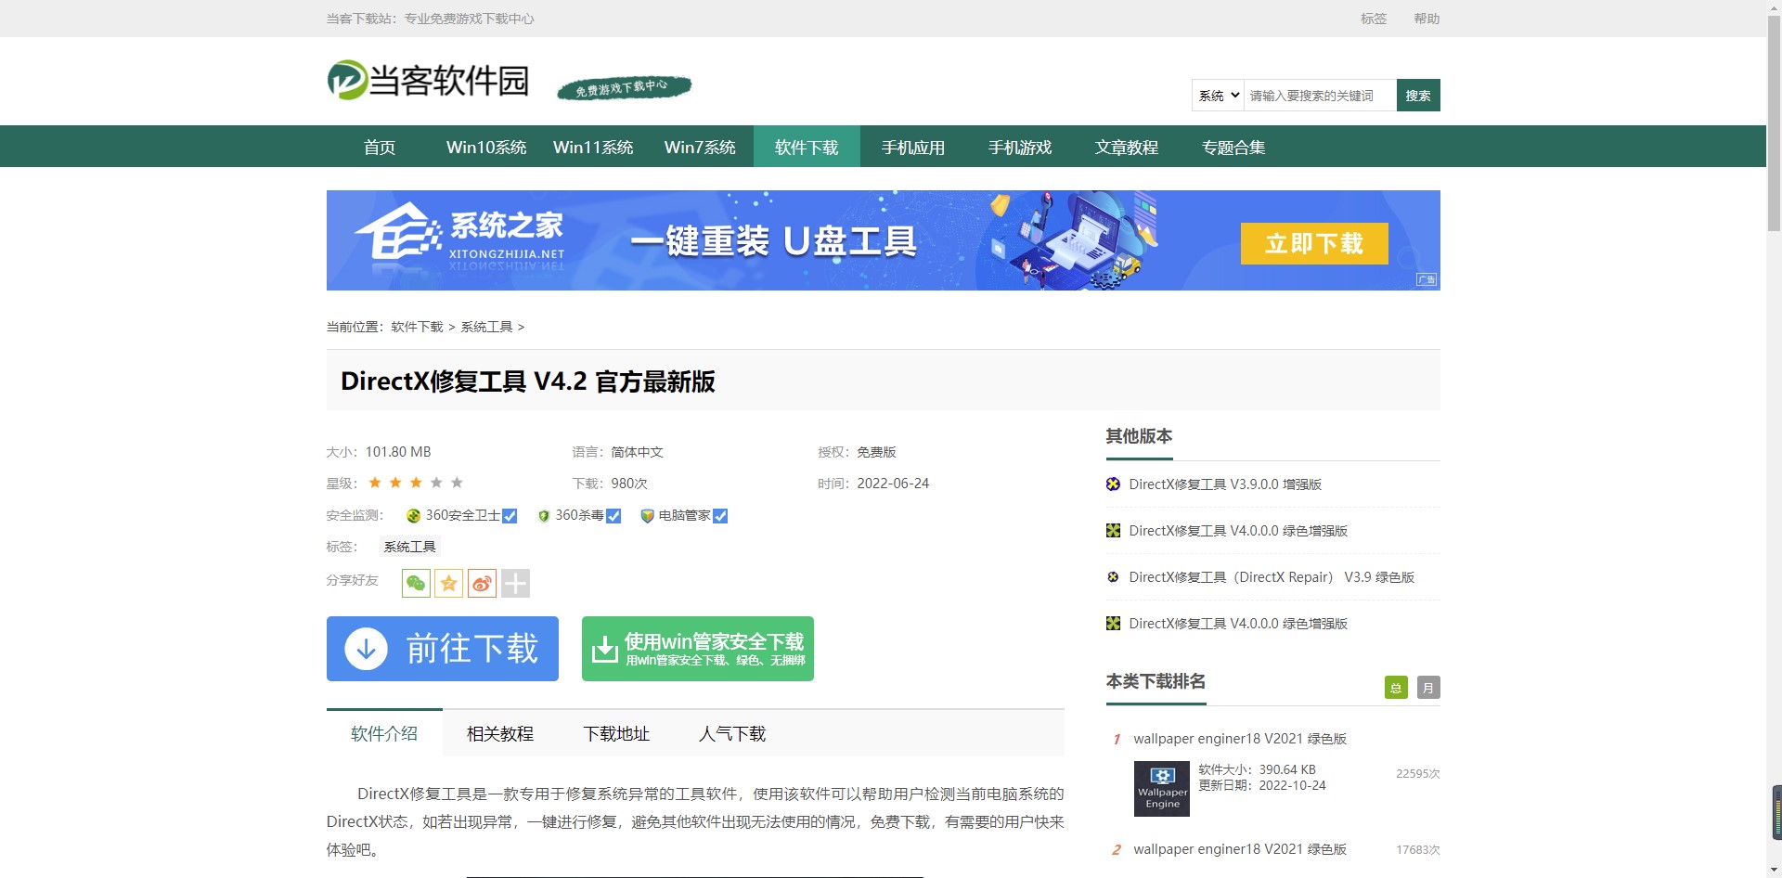Open the 帮助 link in top bar
The width and height of the screenshot is (1782, 878).
(x=1427, y=19)
